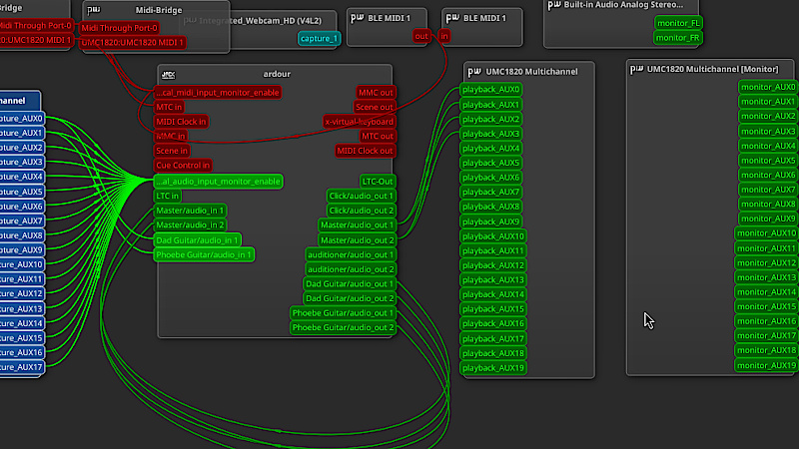Select the playback_AUX19 port
The width and height of the screenshot is (799, 449).
pos(493,368)
